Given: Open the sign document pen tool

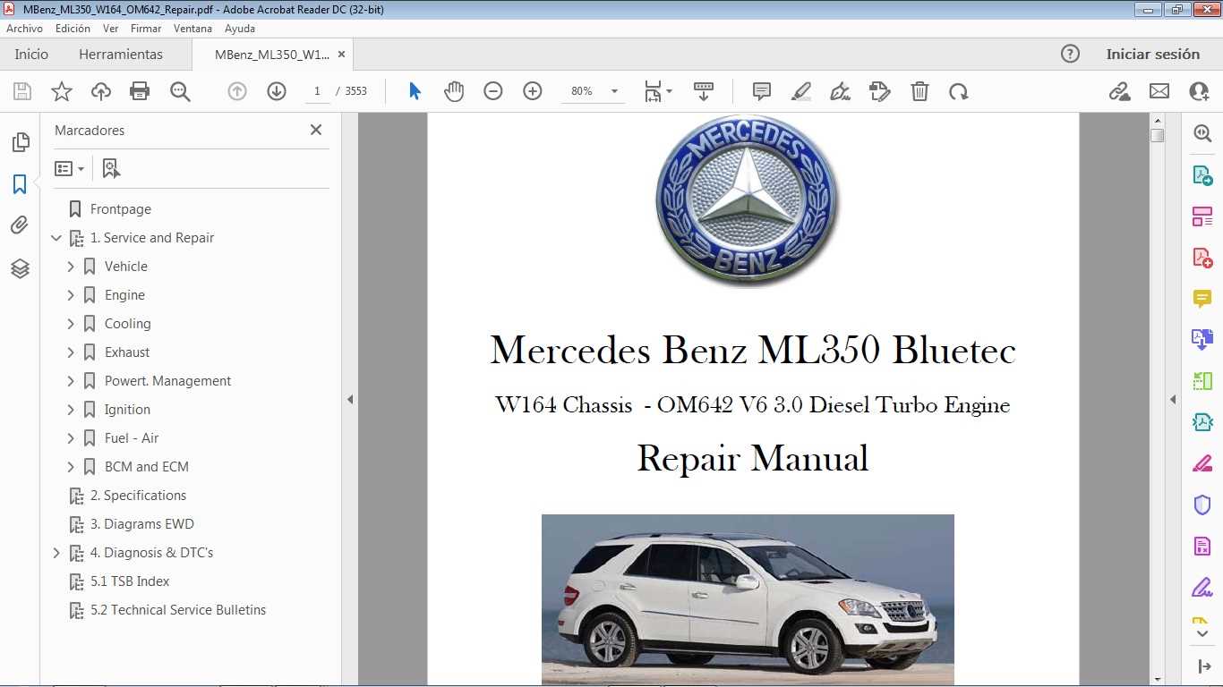Looking at the screenshot, I should click(840, 91).
